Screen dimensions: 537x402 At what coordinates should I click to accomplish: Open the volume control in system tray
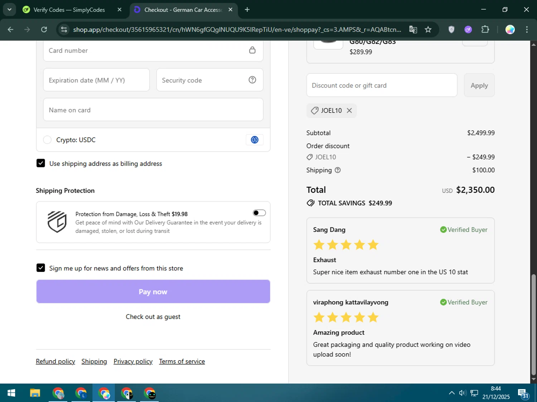(463, 393)
